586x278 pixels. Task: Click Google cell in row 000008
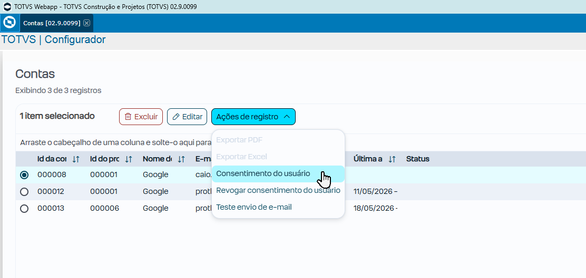[x=155, y=175]
